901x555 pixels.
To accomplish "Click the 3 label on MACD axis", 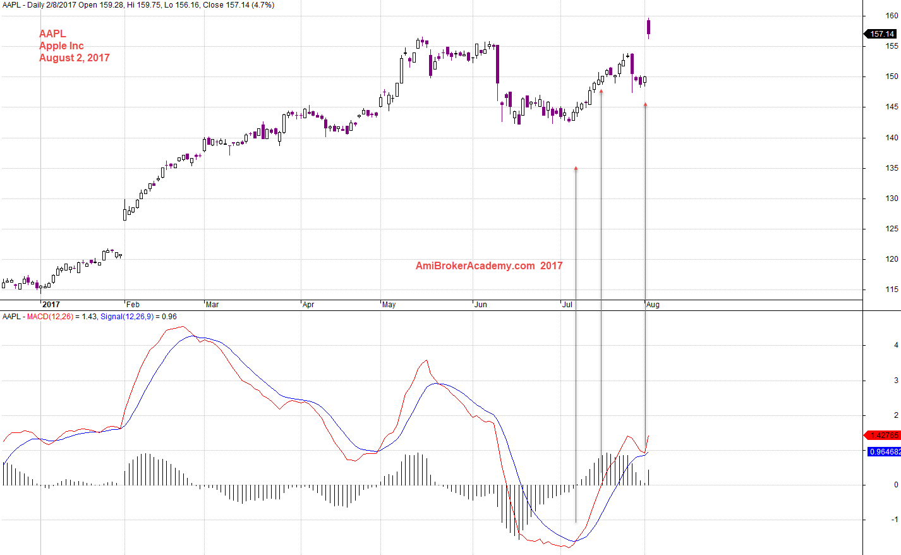I will [896, 381].
